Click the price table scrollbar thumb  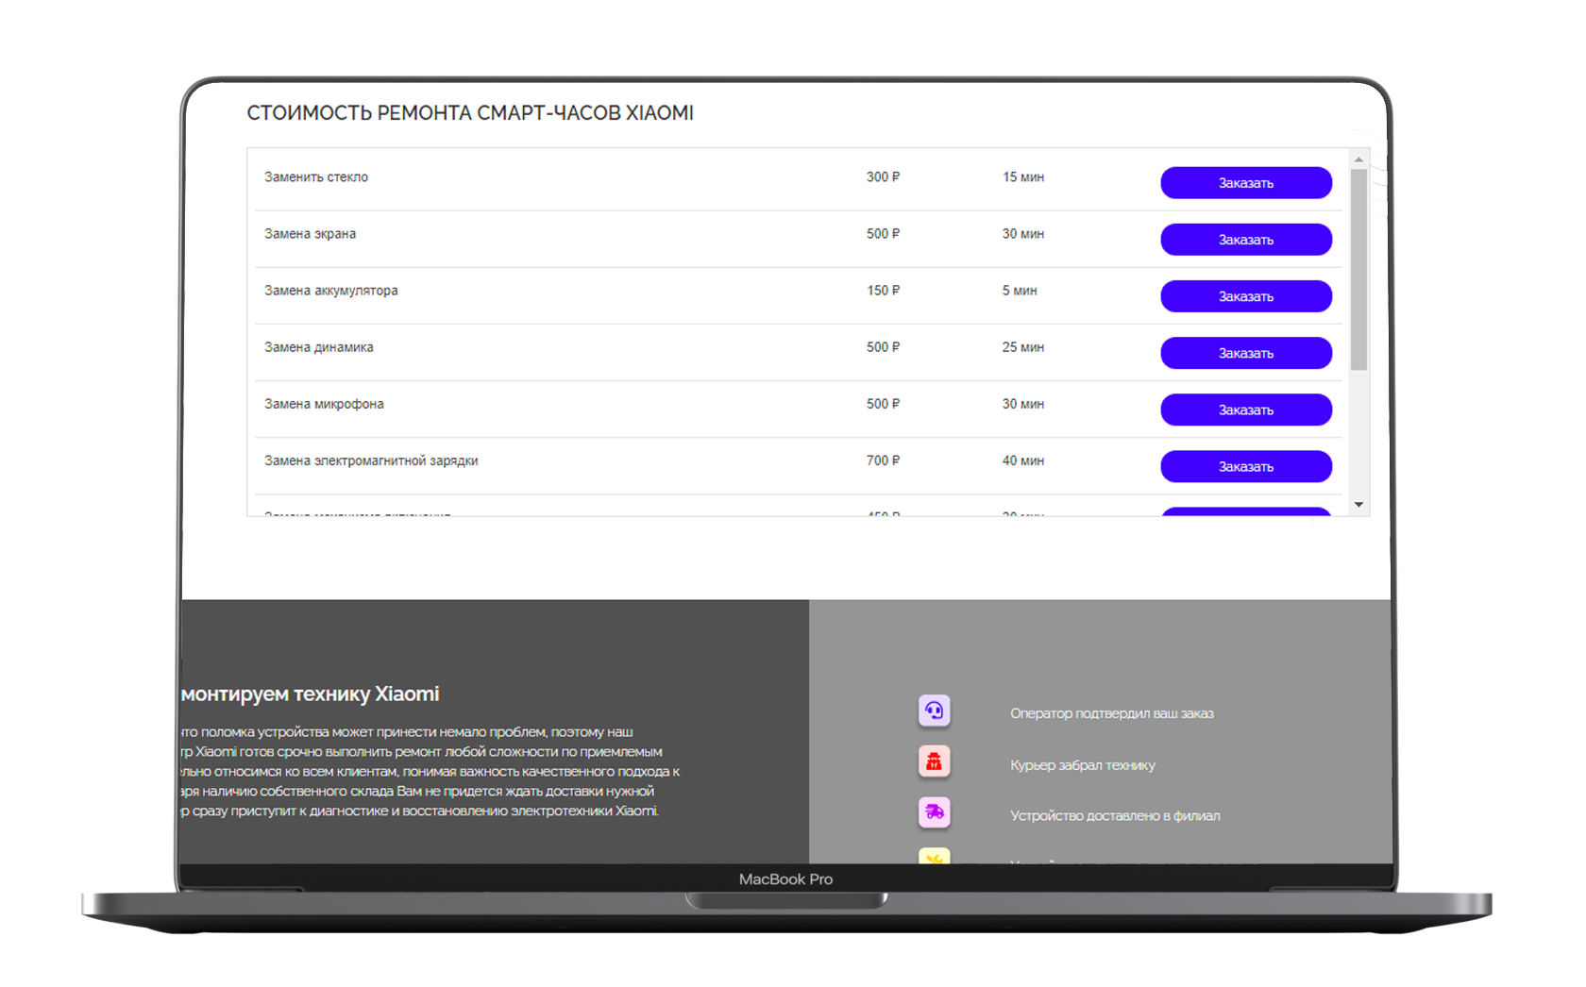tap(1358, 270)
